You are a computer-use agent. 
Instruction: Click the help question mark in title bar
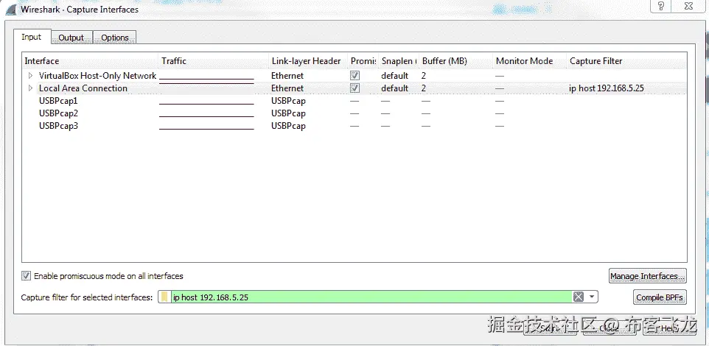pyautogui.click(x=661, y=6)
